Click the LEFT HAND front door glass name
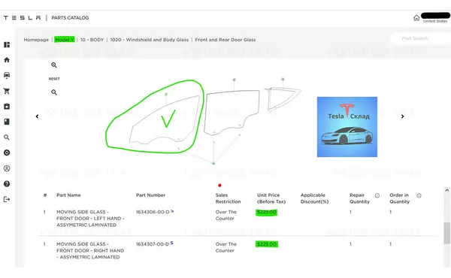The height and width of the screenshot is (278, 451). [90, 219]
